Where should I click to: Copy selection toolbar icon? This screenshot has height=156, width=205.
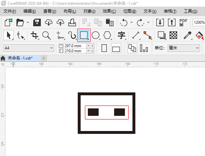pyautogui.click(x=98, y=22)
